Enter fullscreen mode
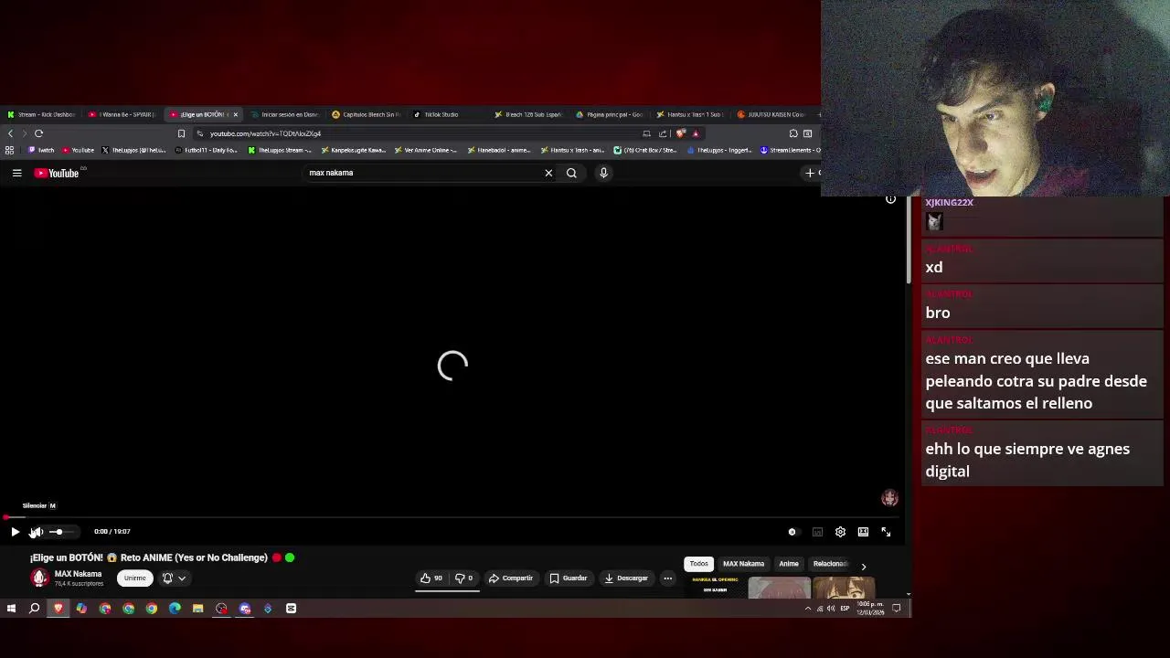The image size is (1170, 658). click(x=886, y=532)
